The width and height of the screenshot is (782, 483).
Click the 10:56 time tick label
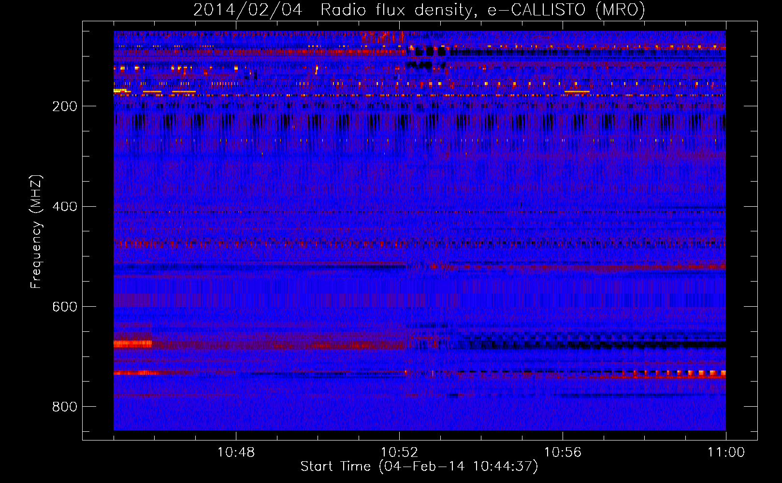563,453
